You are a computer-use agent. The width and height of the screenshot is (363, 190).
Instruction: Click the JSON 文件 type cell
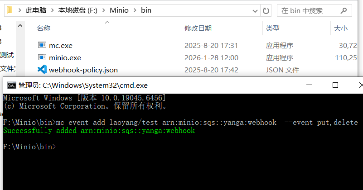click(x=282, y=70)
